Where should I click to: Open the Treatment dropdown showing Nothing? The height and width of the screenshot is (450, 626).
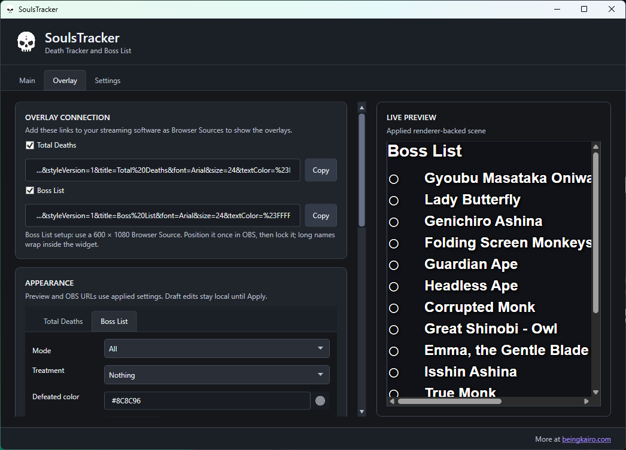pos(217,375)
